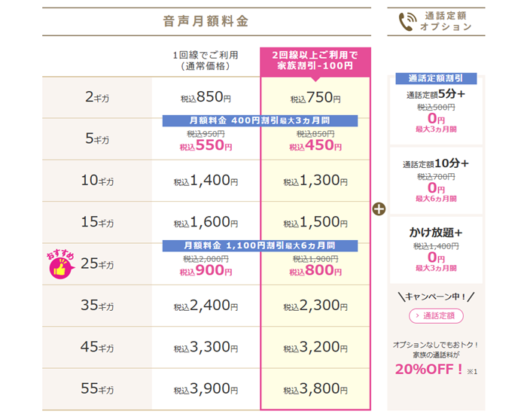Image resolution: width=527 pixels, height=414 pixels.
Task: Choose the かけ放題+ option card
Action: tap(436, 250)
